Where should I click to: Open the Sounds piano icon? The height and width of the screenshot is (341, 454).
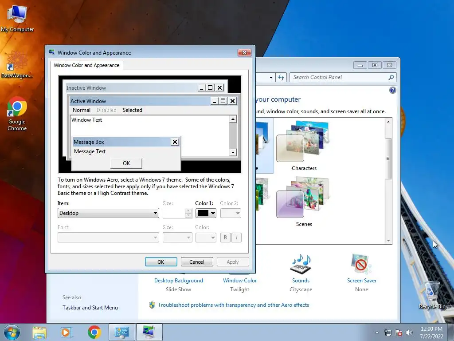click(x=301, y=264)
